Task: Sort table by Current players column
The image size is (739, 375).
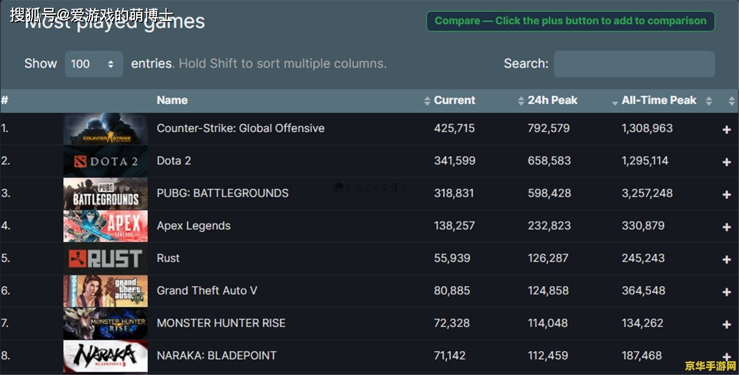Action: pyautogui.click(x=454, y=100)
